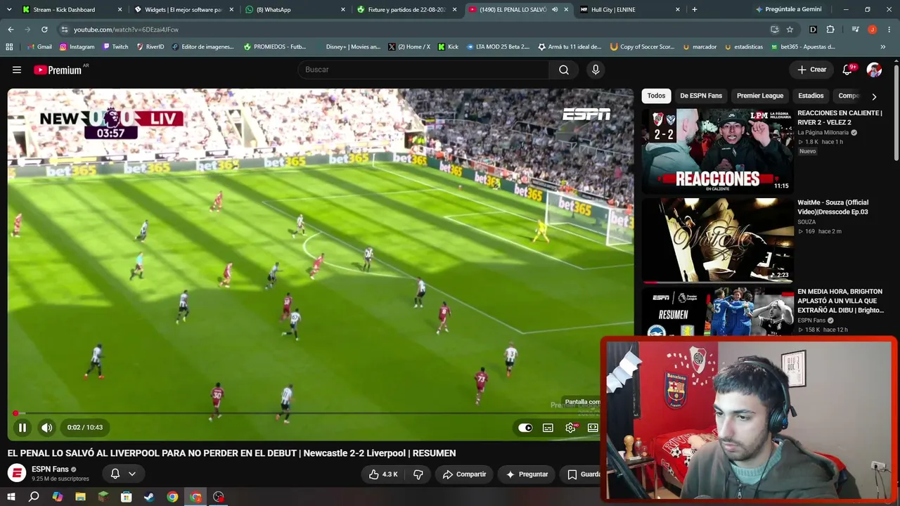Viewport: 900px width, 506px height.
Task: Select the Premier League chip
Action: click(x=760, y=96)
